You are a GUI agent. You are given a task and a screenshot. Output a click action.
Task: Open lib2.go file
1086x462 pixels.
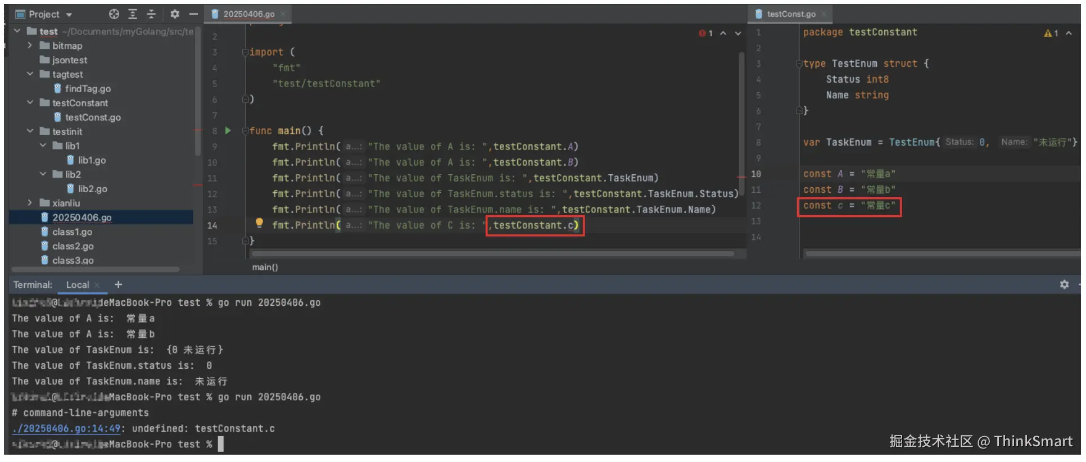(93, 189)
